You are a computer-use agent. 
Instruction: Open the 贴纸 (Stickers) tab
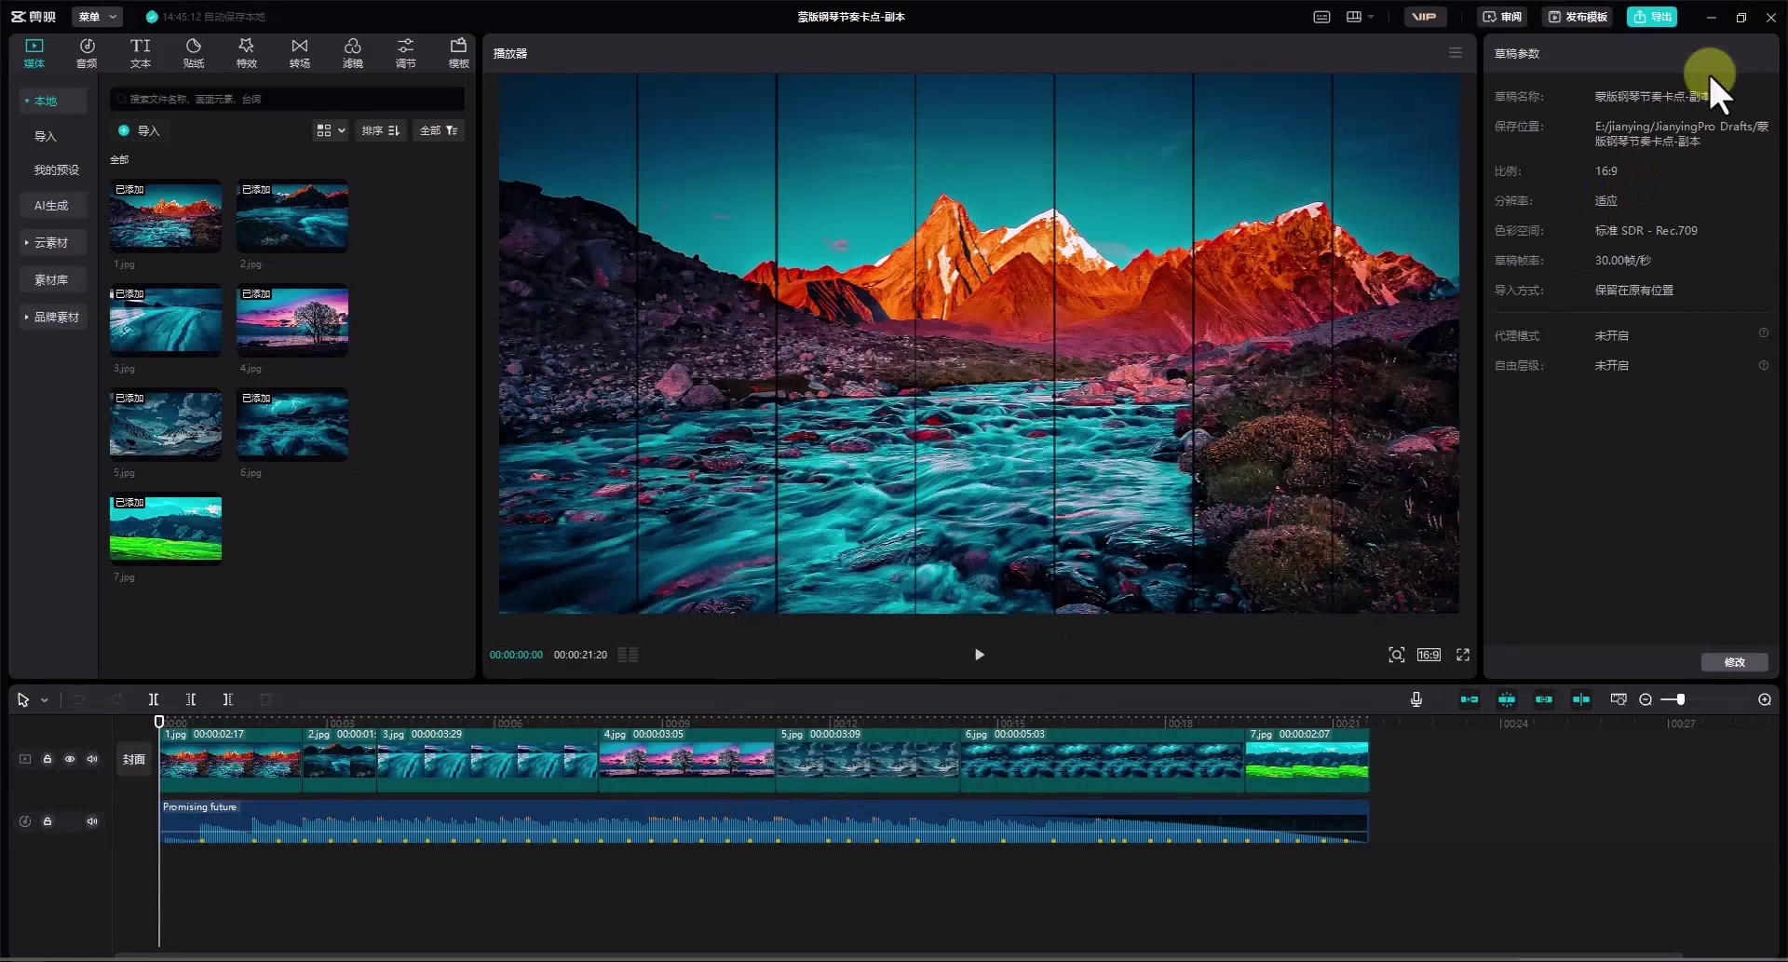click(194, 53)
